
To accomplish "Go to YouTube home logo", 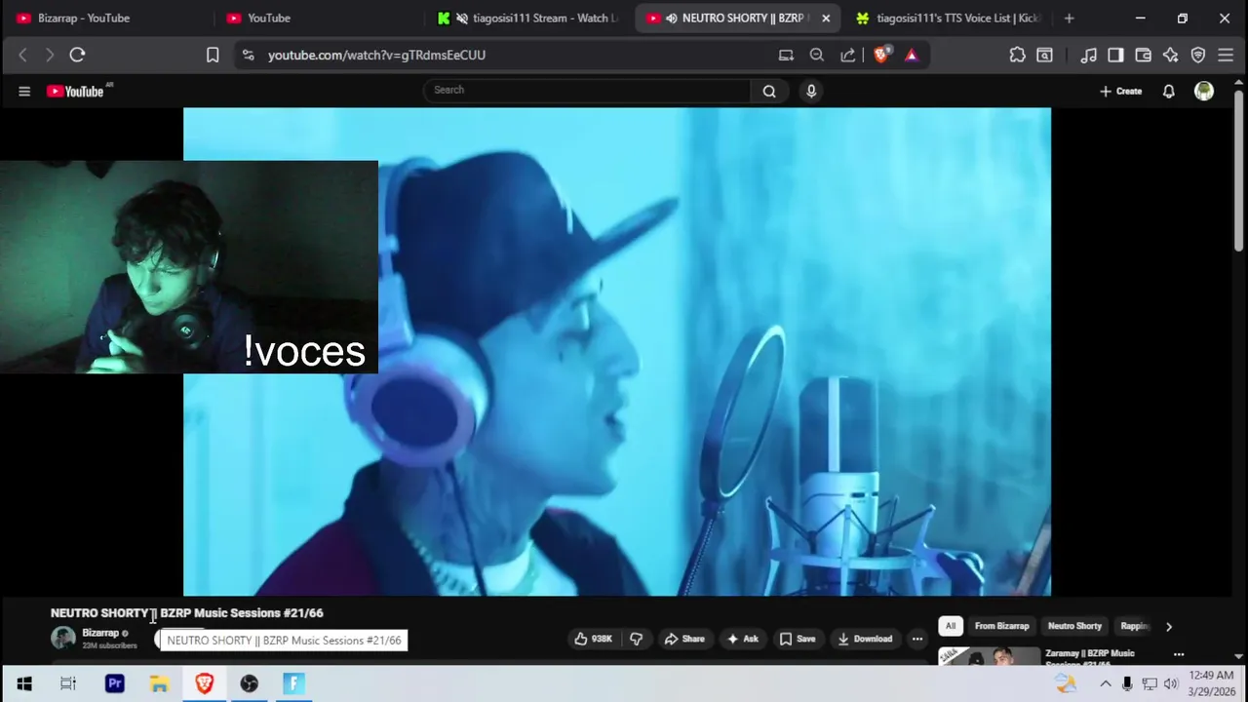I will 75,91.
